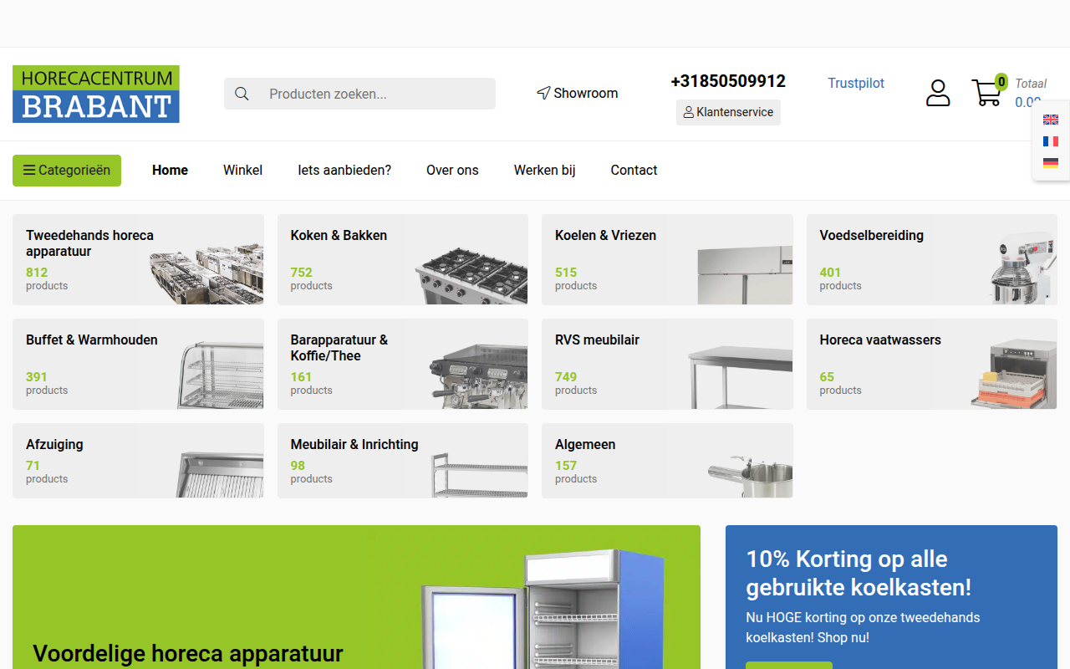Click the Showroom link
This screenshot has height=669, width=1070.
tap(578, 93)
